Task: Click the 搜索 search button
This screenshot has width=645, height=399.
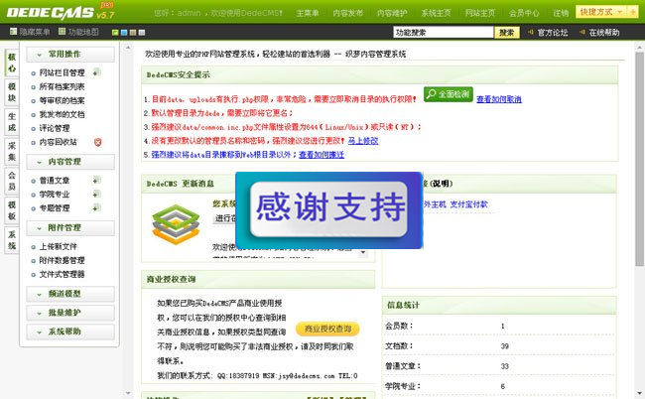Action: tap(507, 32)
